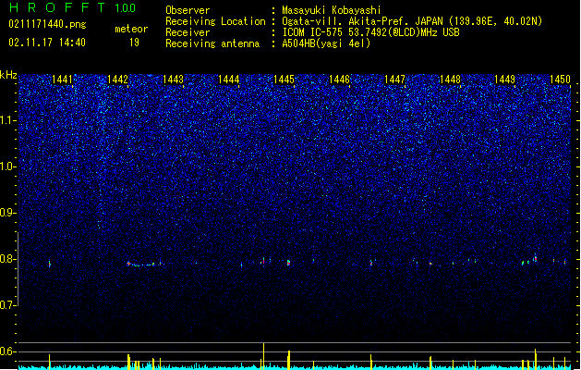The height and width of the screenshot is (370, 581).
Task: Click the 1447 time marker
Action: [x=394, y=80]
